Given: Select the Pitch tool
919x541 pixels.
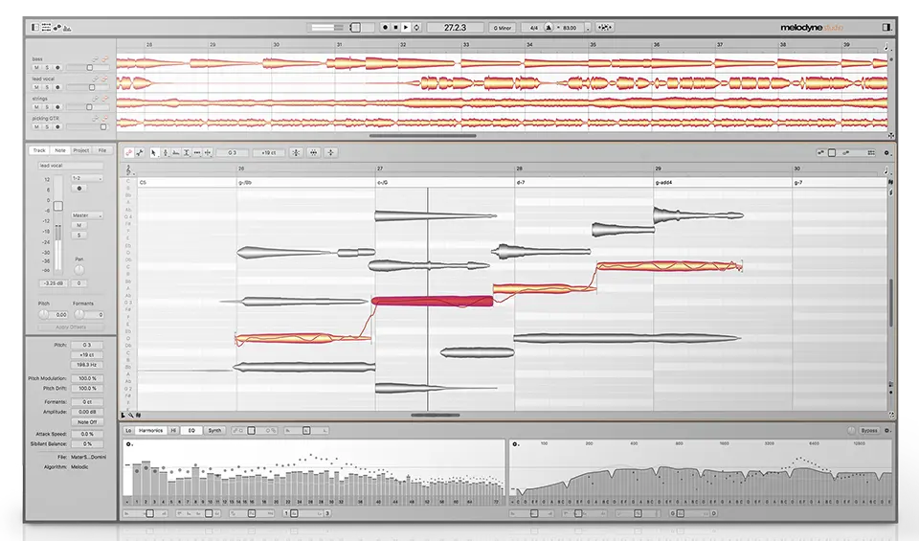Looking at the screenshot, I should 166,152.
